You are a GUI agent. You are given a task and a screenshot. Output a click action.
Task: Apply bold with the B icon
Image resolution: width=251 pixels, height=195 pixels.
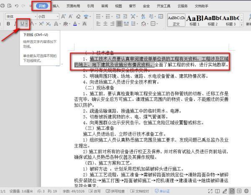point(8,24)
